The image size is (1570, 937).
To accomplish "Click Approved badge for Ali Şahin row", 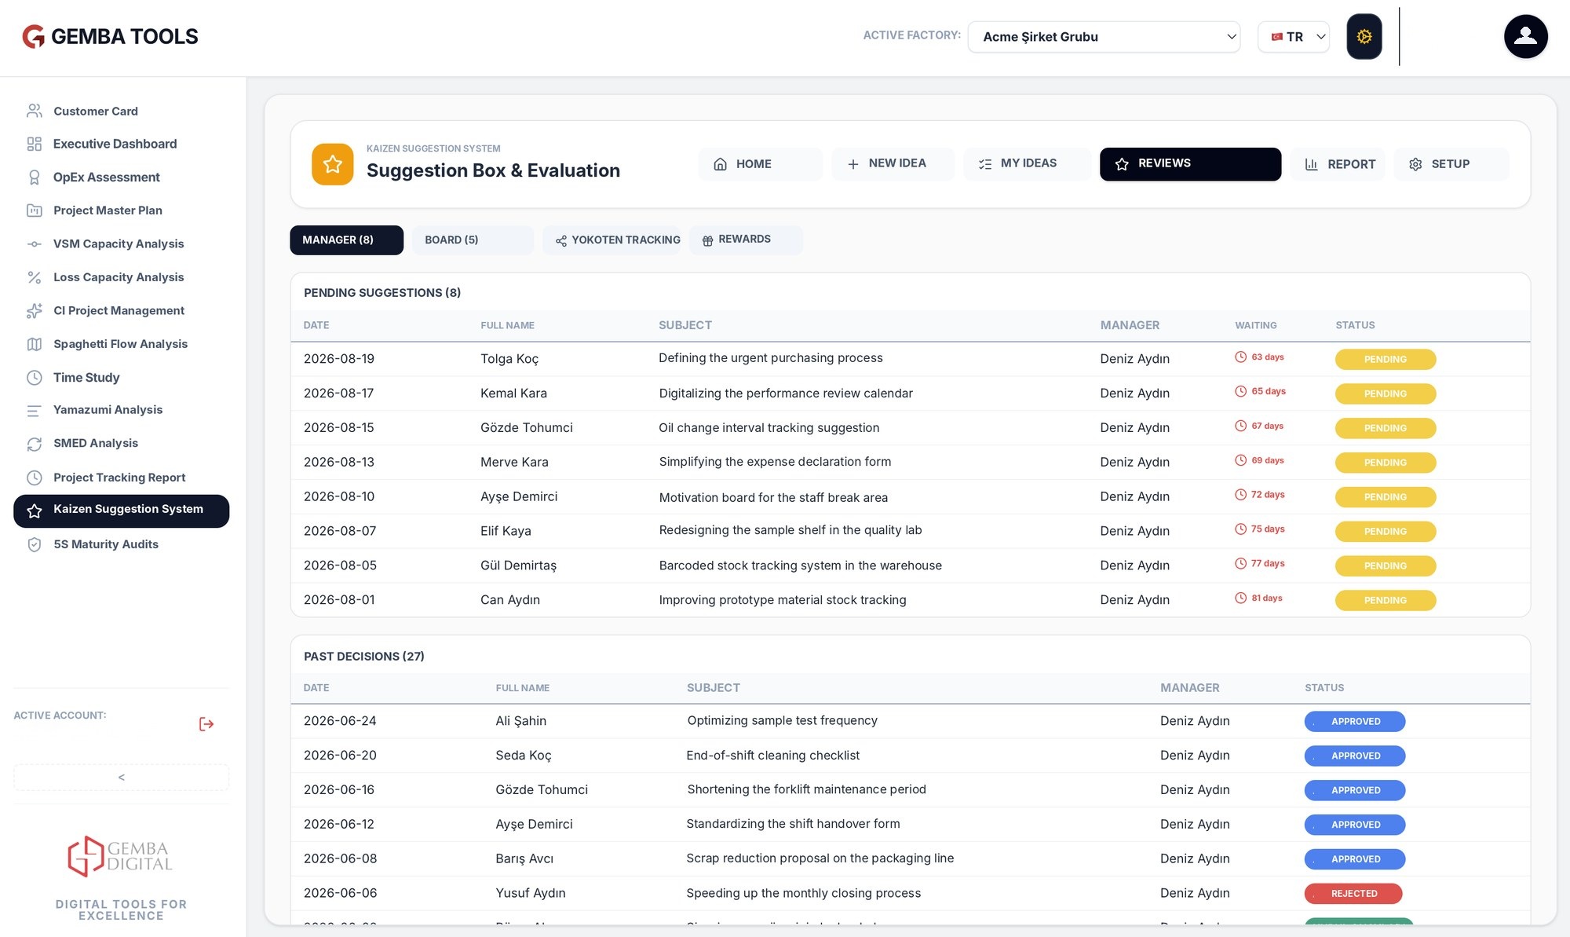I will [x=1355, y=722].
